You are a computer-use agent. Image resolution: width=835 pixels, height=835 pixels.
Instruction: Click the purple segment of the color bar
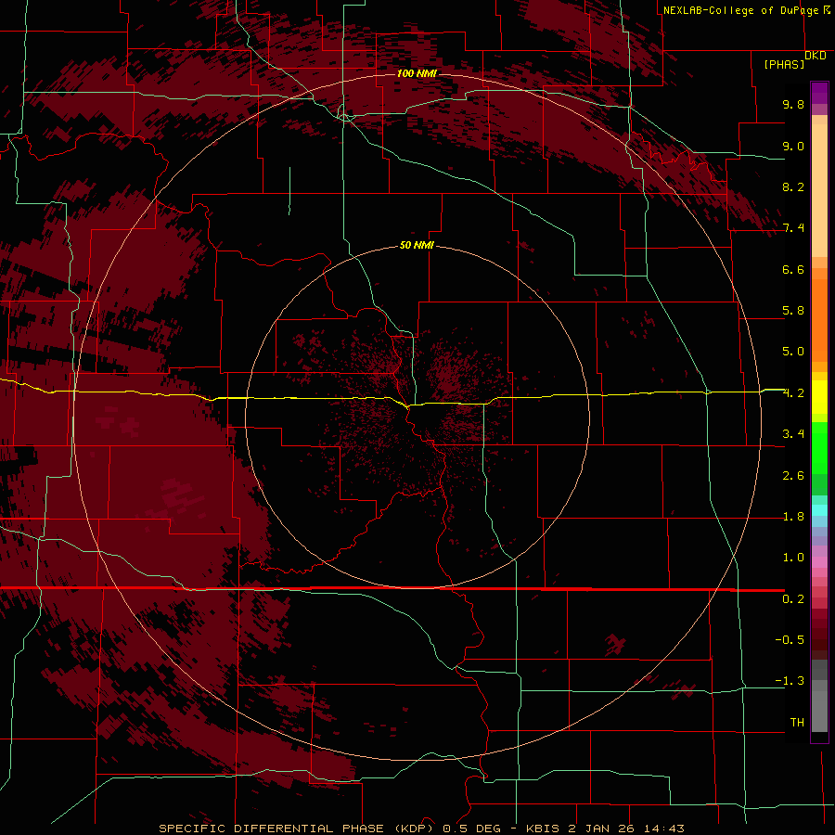819,93
